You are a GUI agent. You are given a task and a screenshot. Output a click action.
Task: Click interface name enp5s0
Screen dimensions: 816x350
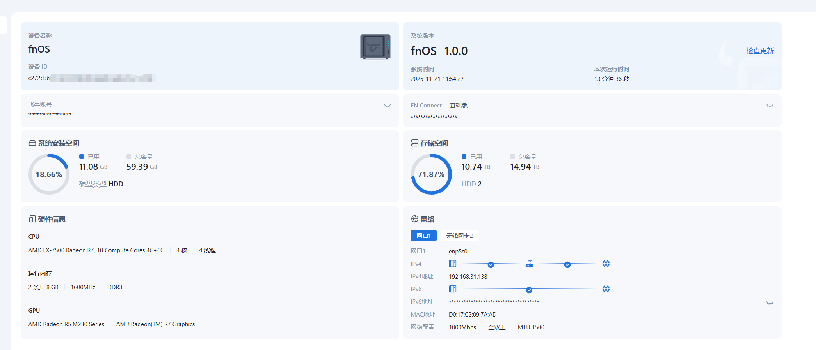click(x=458, y=252)
